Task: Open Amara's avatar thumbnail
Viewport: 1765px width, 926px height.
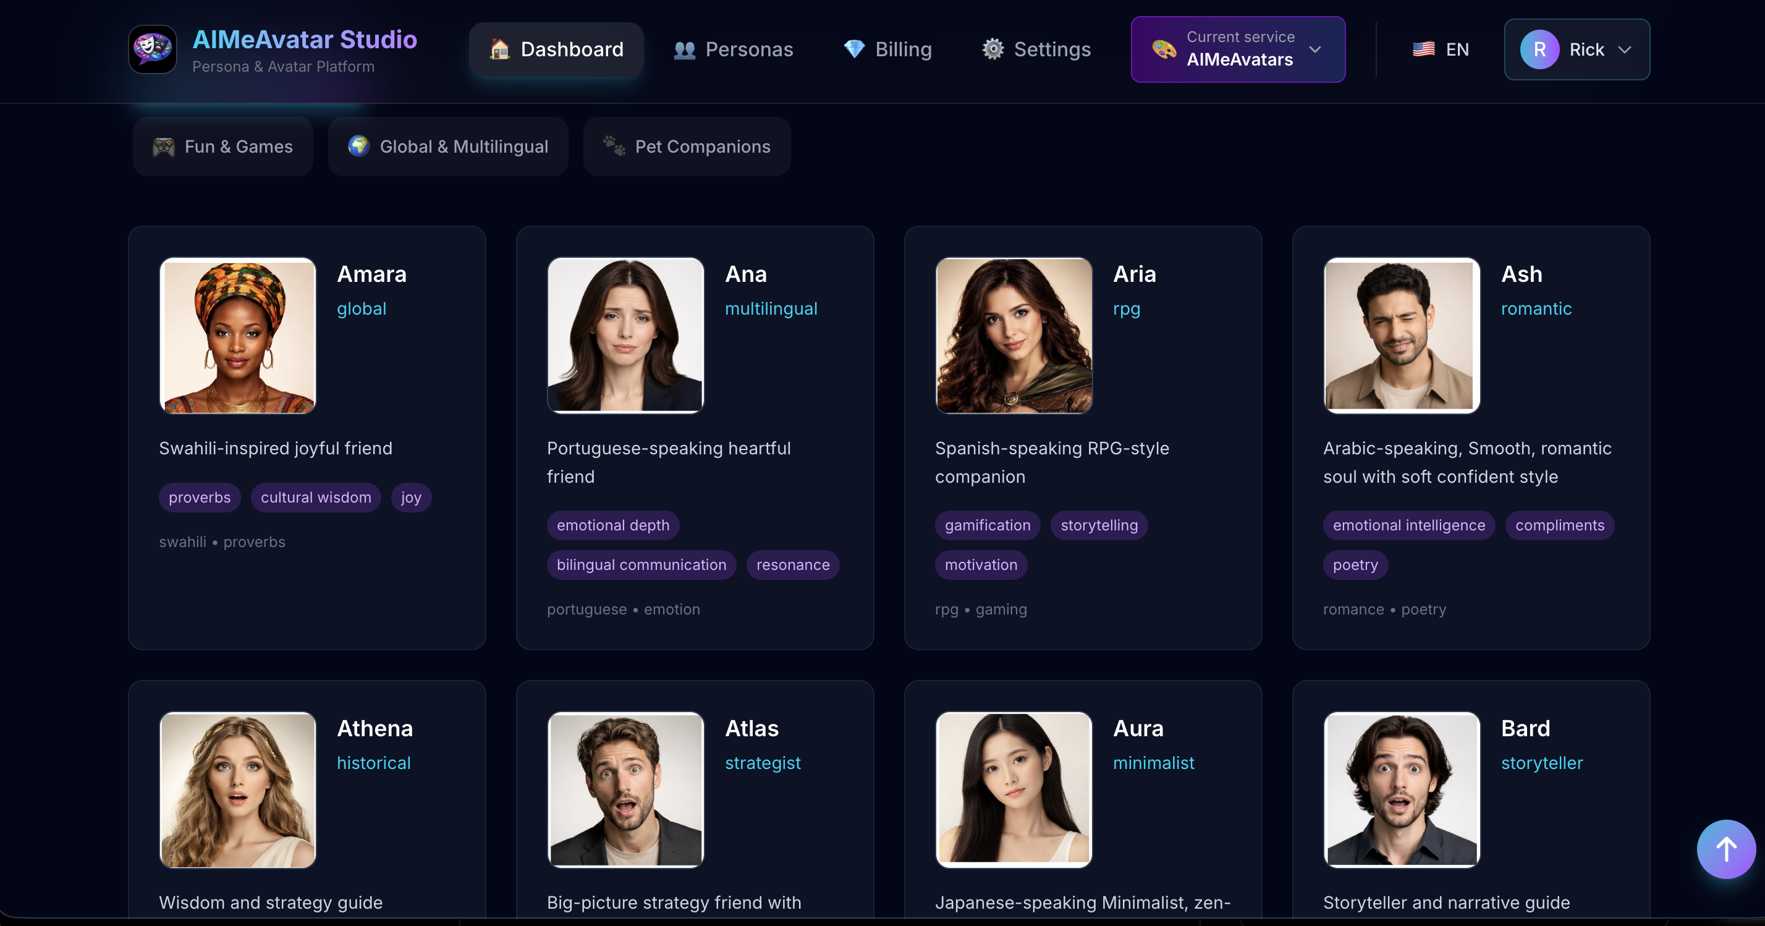Action: (238, 336)
